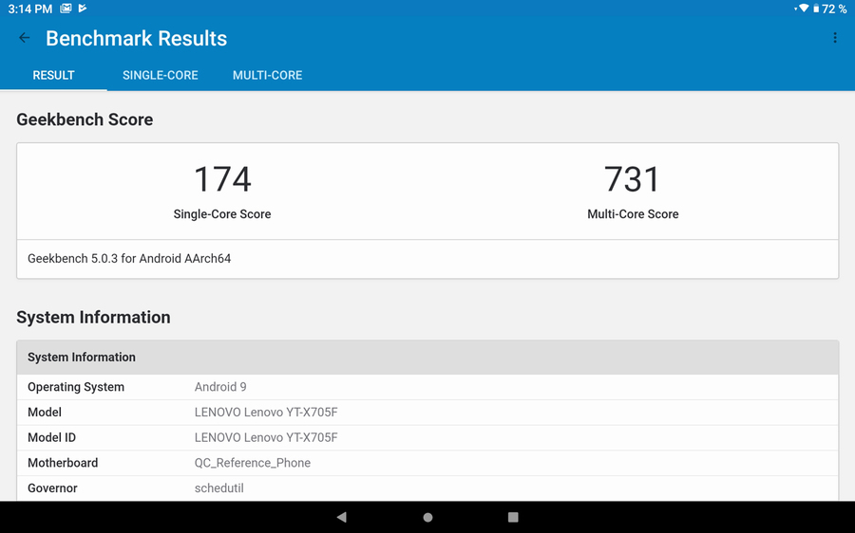
Task: Tap the Multi-Core Score label
Action: pyautogui.click(x=633, y=214)
